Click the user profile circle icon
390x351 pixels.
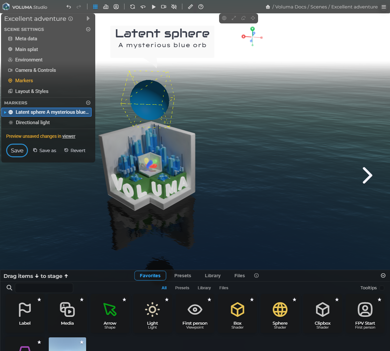(x=116, y=7)
